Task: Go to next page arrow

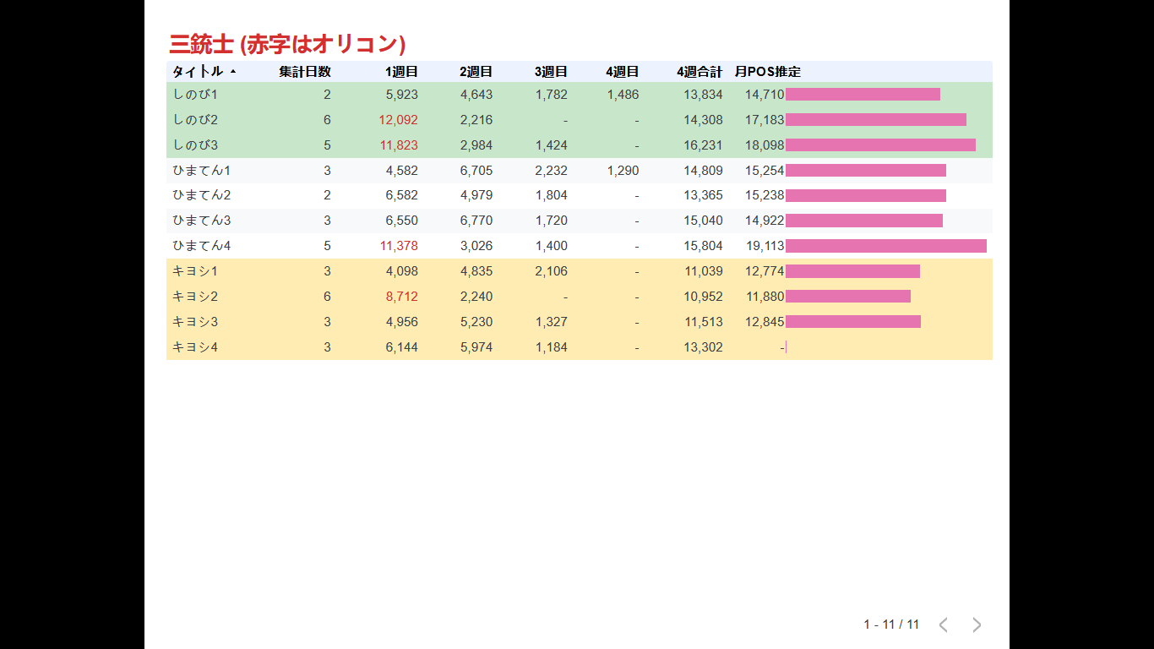Action: point(977,624)
